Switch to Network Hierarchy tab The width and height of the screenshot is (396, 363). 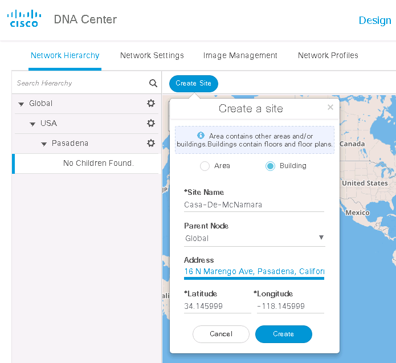click(65, 55)
